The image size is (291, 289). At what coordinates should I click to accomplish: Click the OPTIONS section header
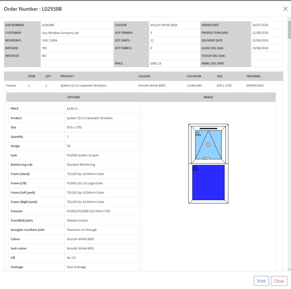(x=74, y=97)
